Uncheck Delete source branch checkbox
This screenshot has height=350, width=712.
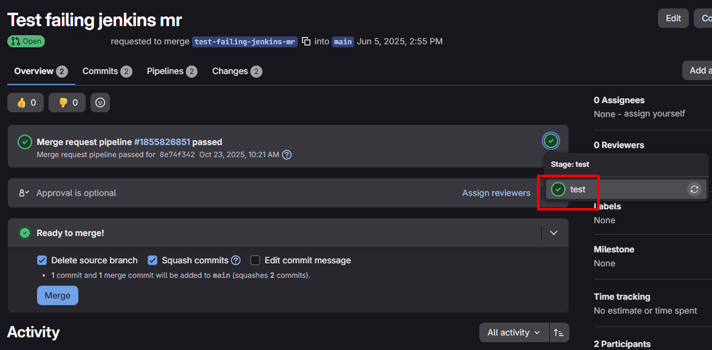[x=42, y=260]
